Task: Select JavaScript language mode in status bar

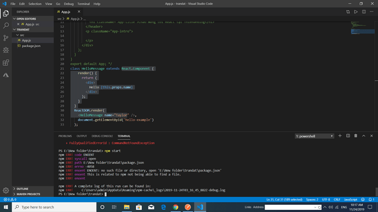Action: click(x=351, y=199)
